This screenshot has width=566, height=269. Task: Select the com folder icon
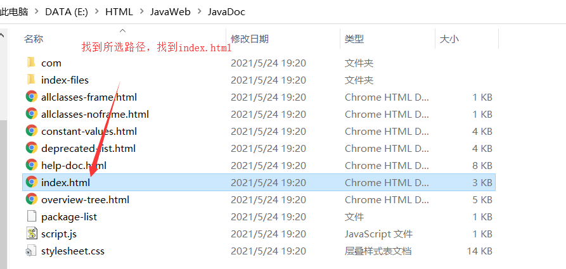click(x=32, y=63)
